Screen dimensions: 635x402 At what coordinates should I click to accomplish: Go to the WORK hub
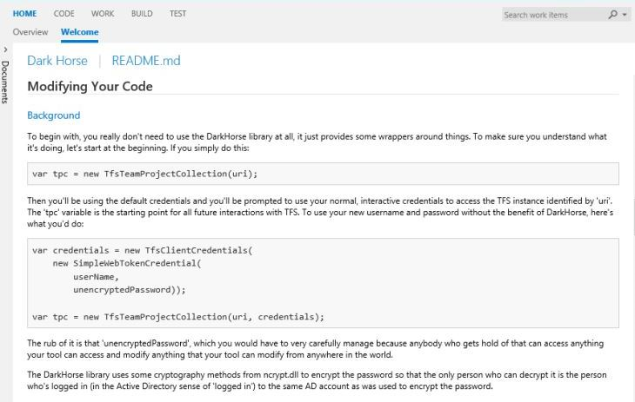(103, 13)
